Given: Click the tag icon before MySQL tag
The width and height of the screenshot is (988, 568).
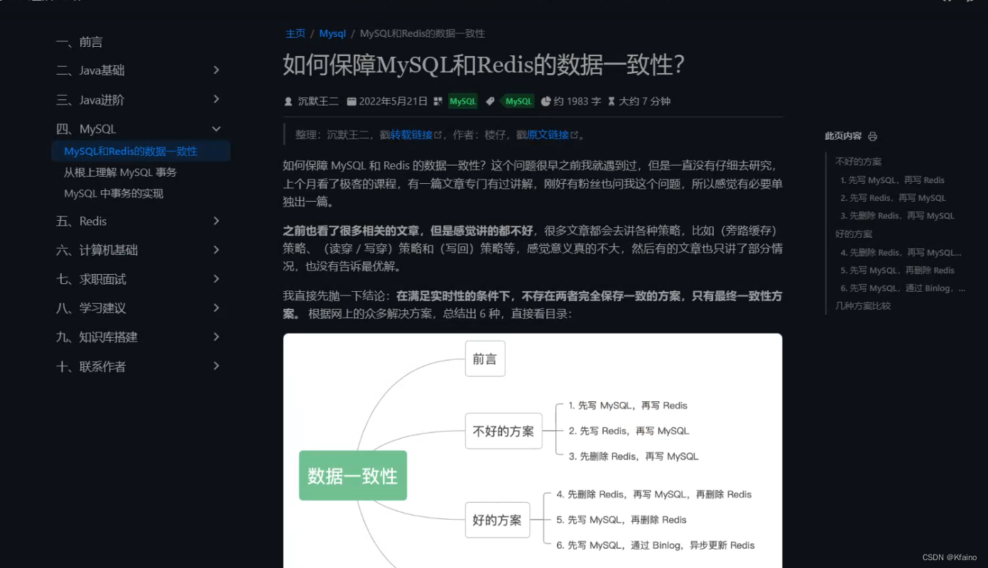Looking at the screenshot, I should [489, 102].
